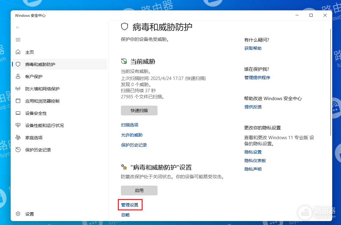
Task: Click the back arrow button
Action: pos(18,27)
